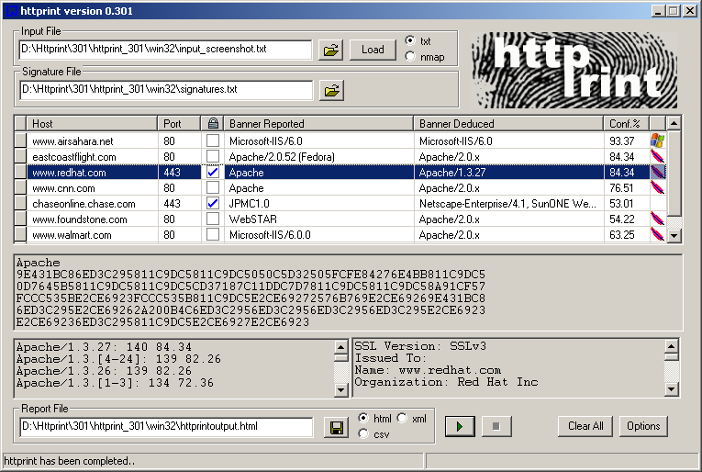Select the nmap radio button
The width and height of the screenshot is (702, 472).
pos(409,57)
